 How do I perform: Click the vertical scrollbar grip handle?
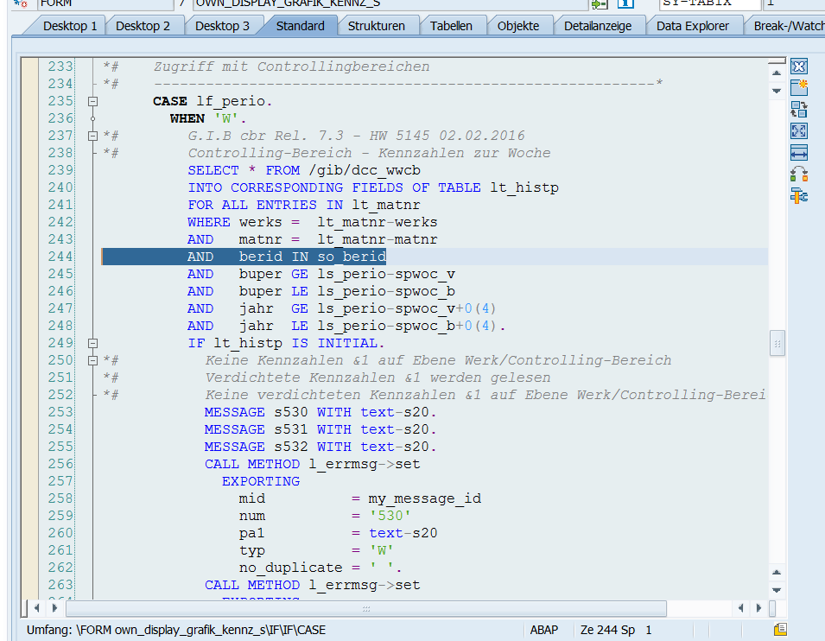point(777,343)
